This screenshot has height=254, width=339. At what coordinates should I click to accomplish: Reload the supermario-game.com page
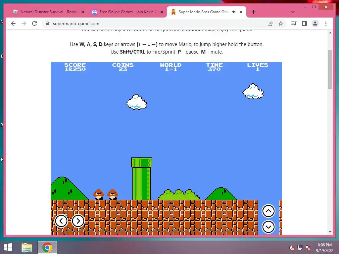(34, 23)
